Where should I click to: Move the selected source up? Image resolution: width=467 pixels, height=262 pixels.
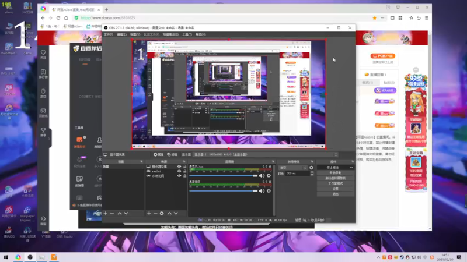point(169,213)
